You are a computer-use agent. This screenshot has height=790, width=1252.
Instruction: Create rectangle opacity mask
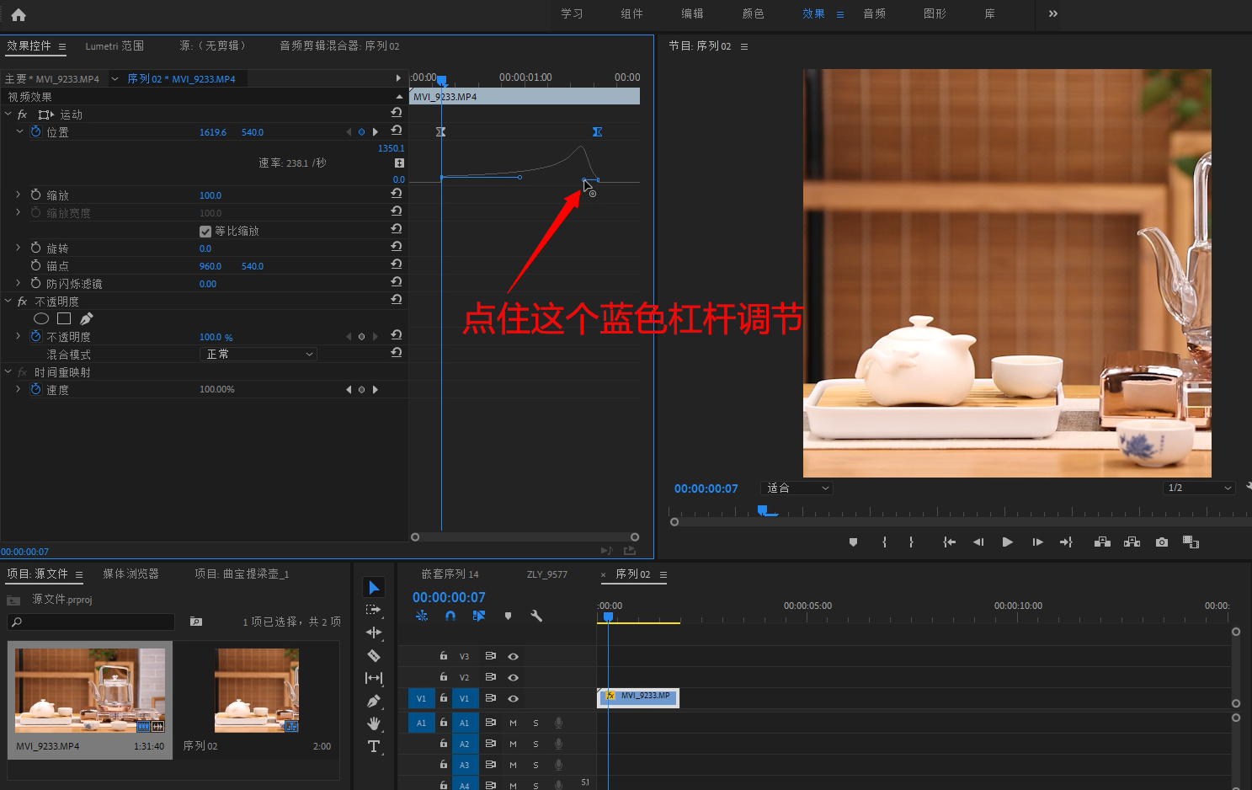(64, 318)
